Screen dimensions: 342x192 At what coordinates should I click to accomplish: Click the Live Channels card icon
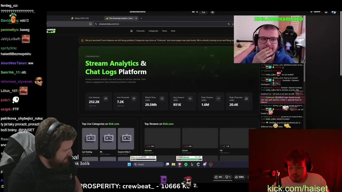click(134, 99)
